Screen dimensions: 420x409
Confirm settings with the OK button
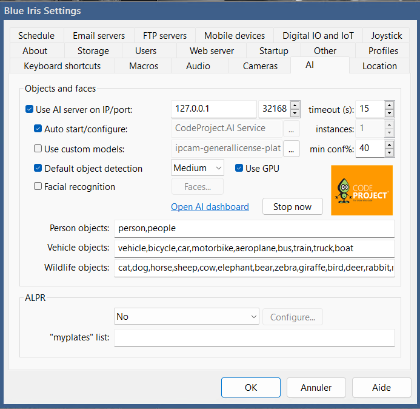250,387
